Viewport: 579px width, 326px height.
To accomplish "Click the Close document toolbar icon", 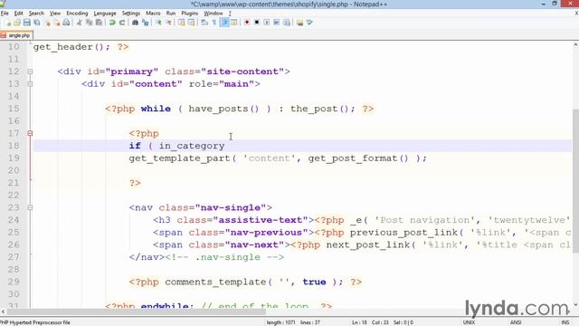I will pos(48,23).
